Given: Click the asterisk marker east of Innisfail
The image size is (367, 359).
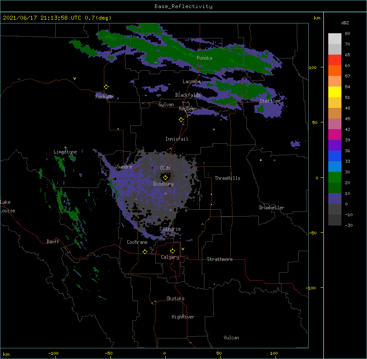Looking at the screenshot, I should coord(214,130).
